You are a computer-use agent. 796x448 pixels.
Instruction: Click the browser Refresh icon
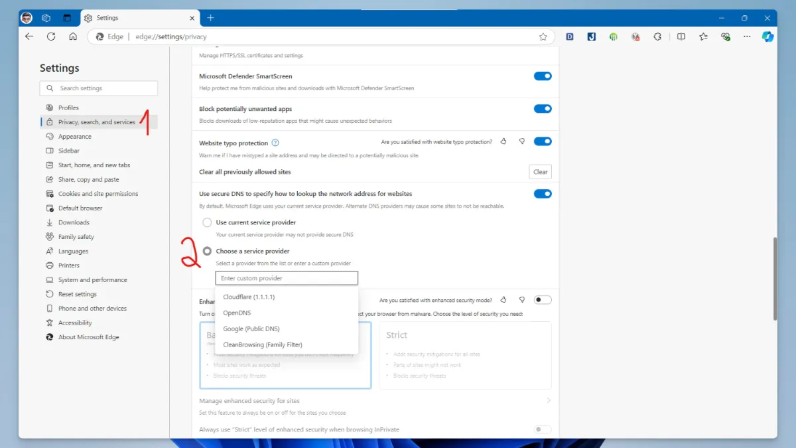pyautogui.click(x=51, y=37)
